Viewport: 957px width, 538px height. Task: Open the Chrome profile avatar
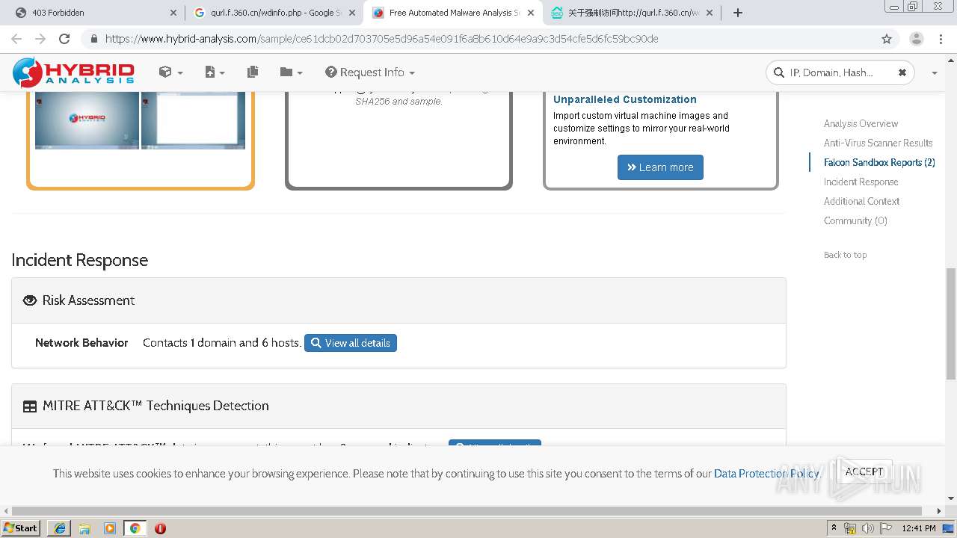[916, 39]
